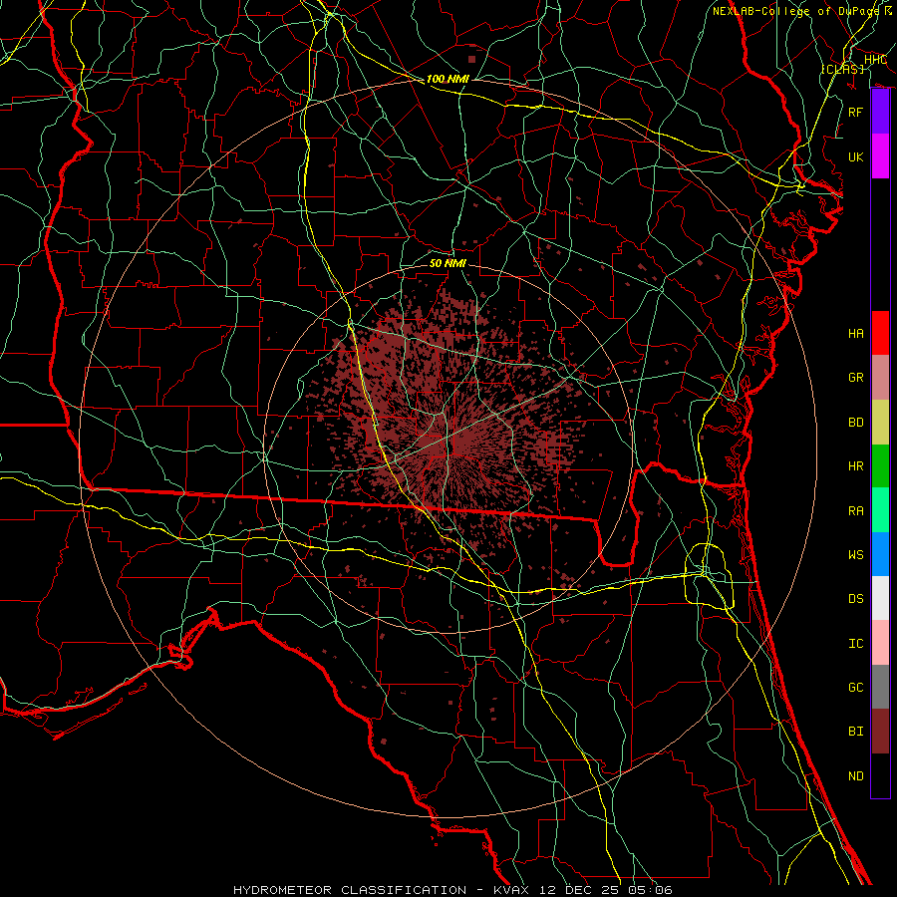Click the red HA color swatch
The width and height of the screenshot is (897, 897).
880,333
